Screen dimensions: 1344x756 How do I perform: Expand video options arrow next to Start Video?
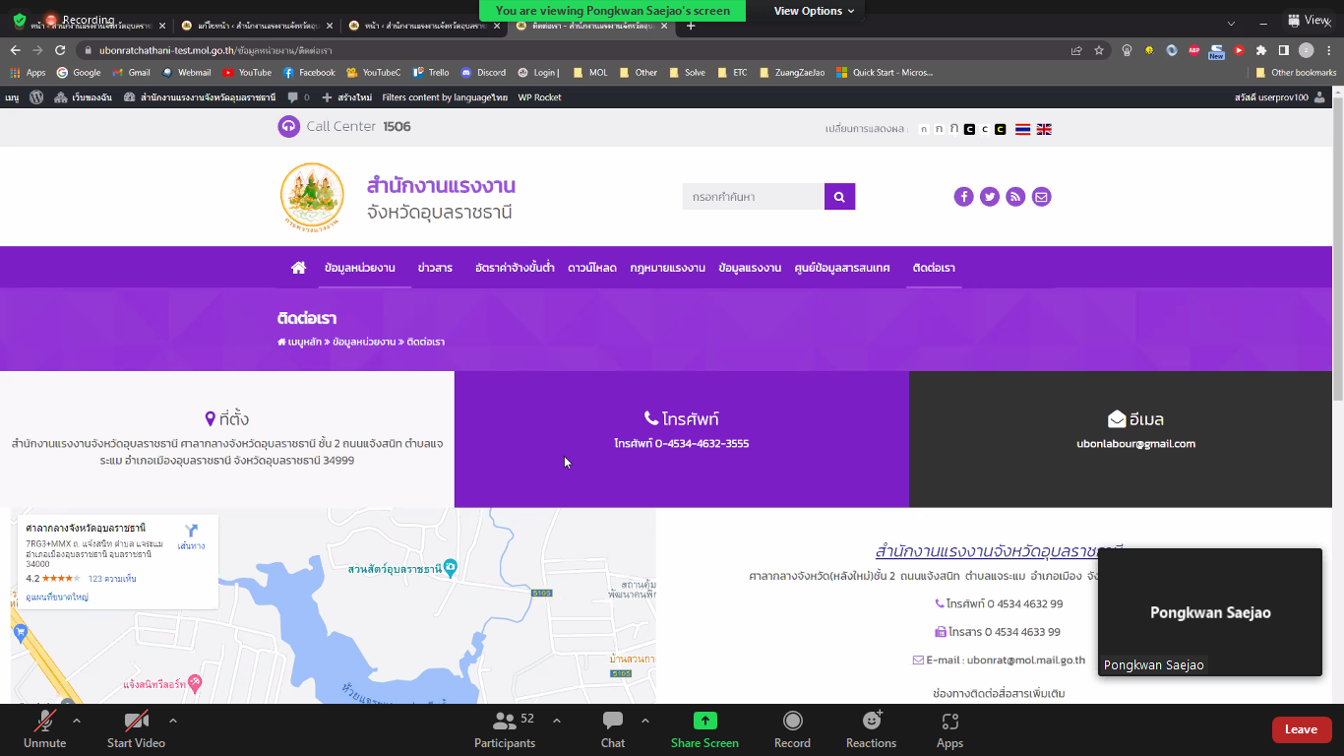tap(173, 721)
